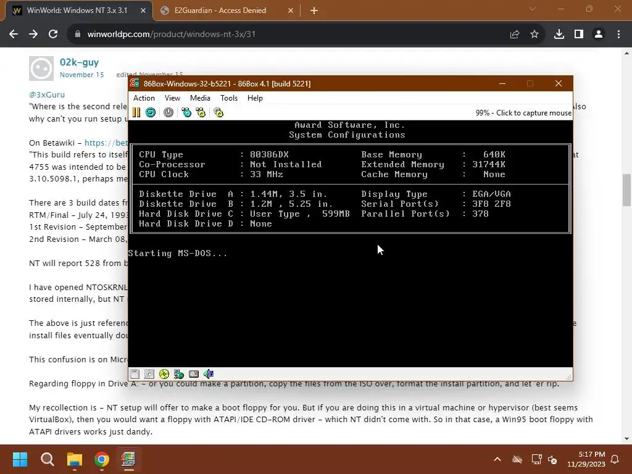Image resolution: width=632 pixels, height=474 pixels.
Task: Click the @3xGuru mention link
Action: tap(47, 94)
